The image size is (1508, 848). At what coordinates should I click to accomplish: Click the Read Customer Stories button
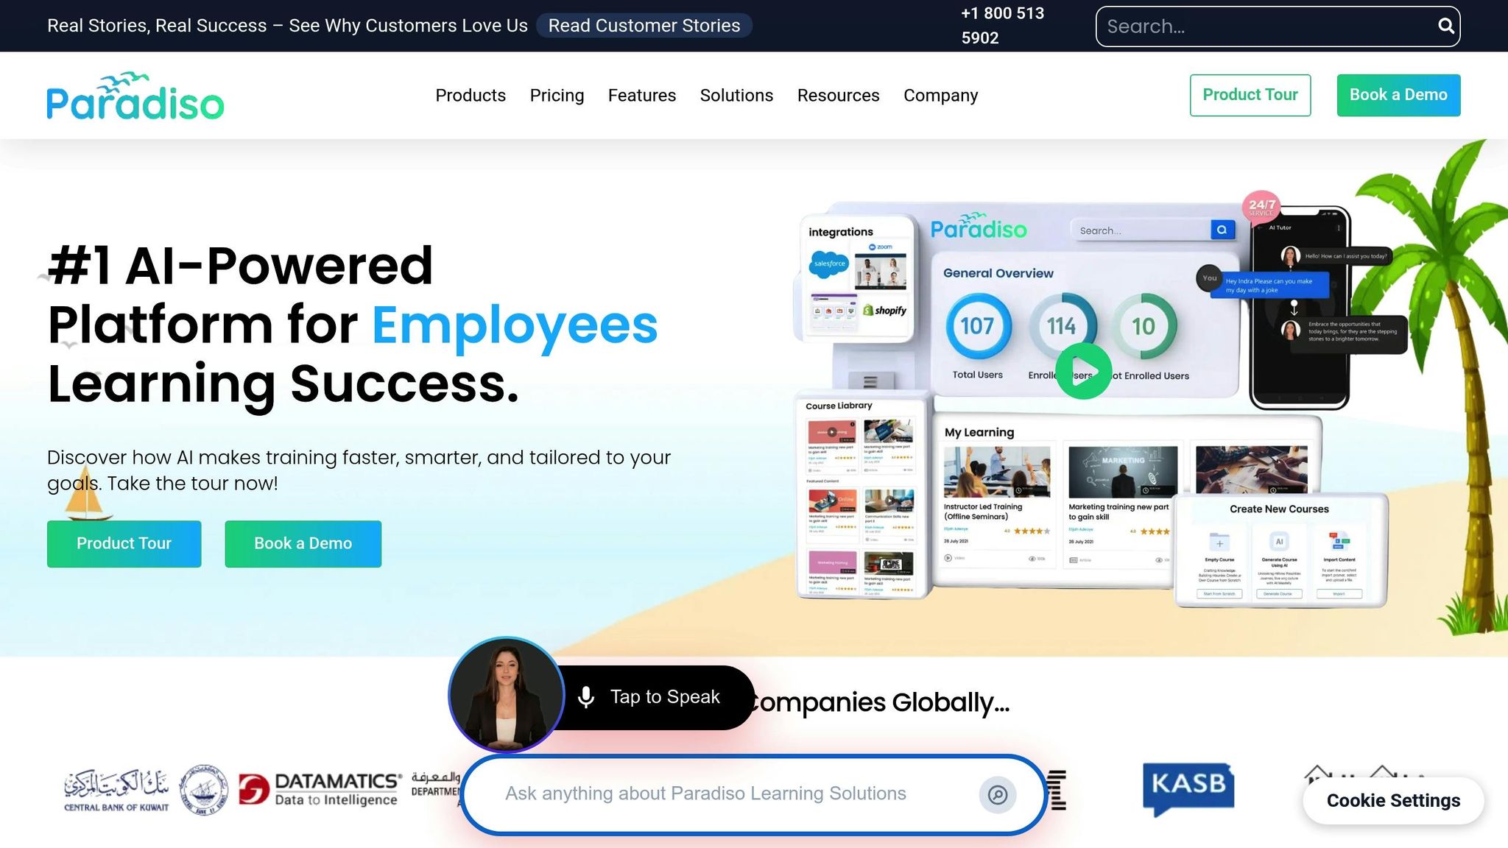pyautogui.click(x=644, y=26)
